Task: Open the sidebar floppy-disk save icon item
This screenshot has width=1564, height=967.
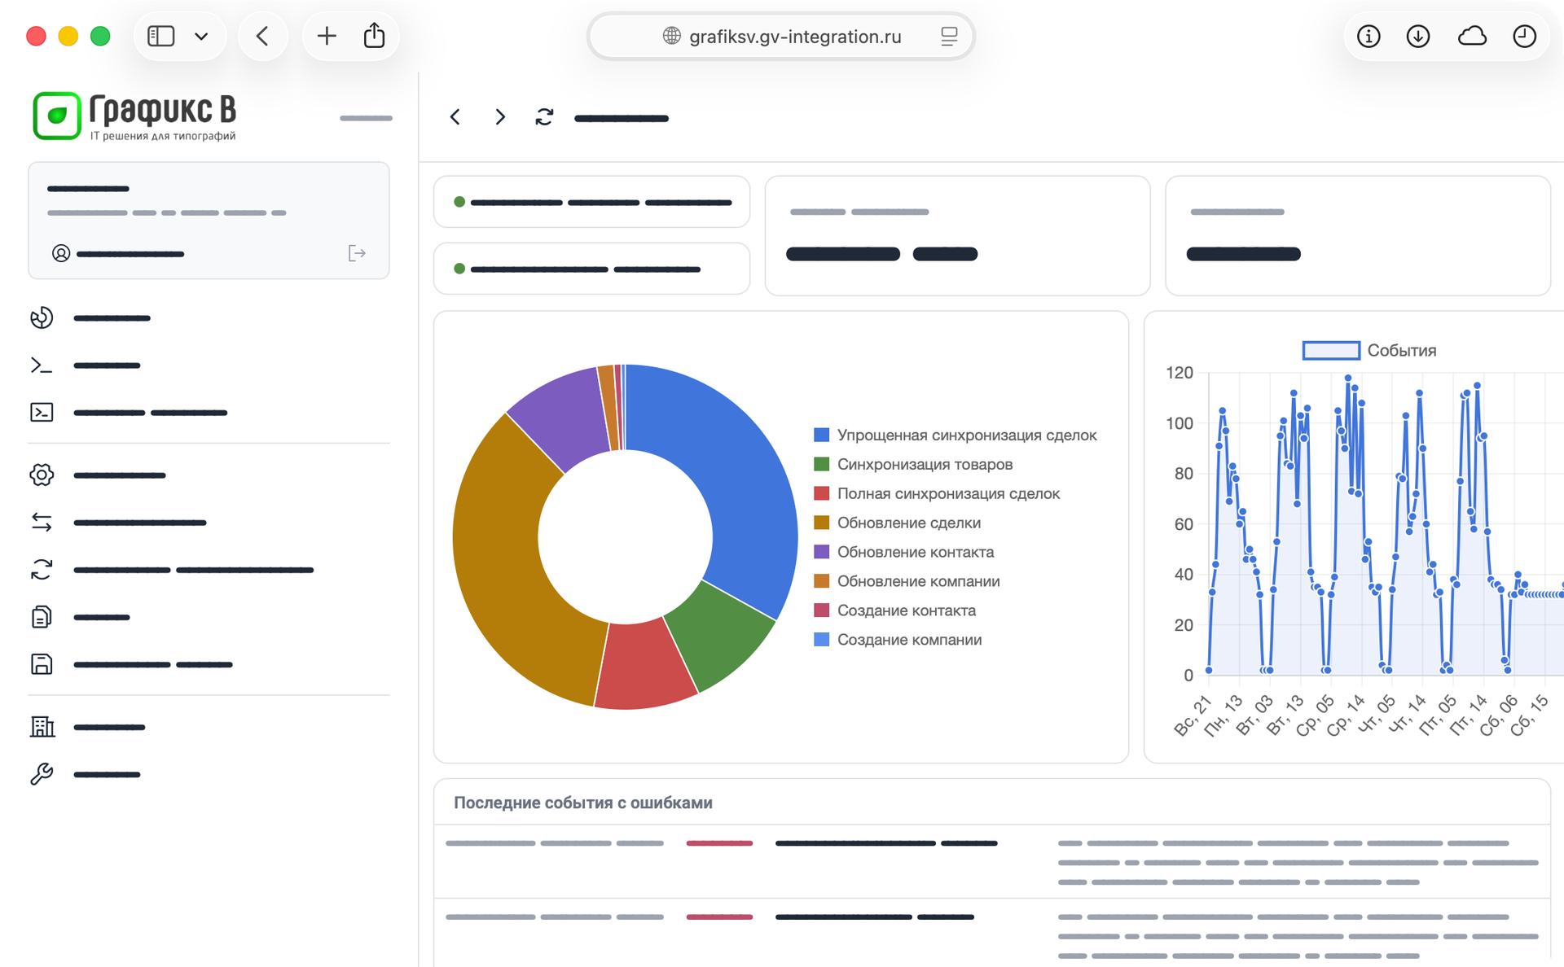Action: (x=42, y=664)
